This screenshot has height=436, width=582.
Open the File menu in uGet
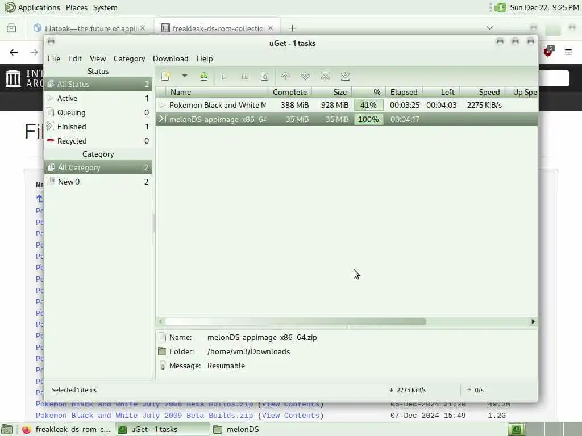pos(54,58)
